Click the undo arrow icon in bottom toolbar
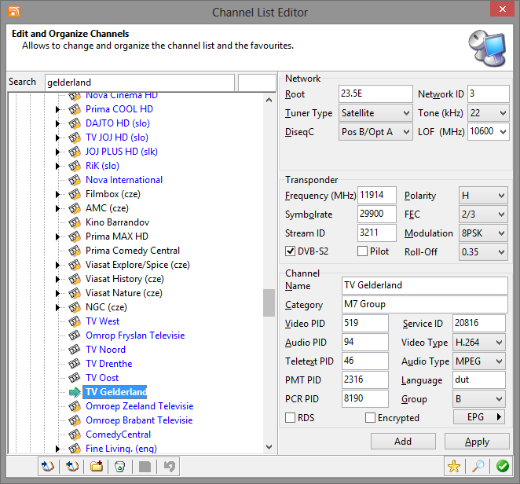The height and width of the screenshot is (484, 520). [168, 466]
